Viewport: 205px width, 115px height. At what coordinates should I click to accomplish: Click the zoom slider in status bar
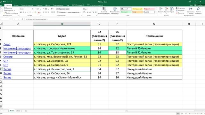(x=197, y=113)
